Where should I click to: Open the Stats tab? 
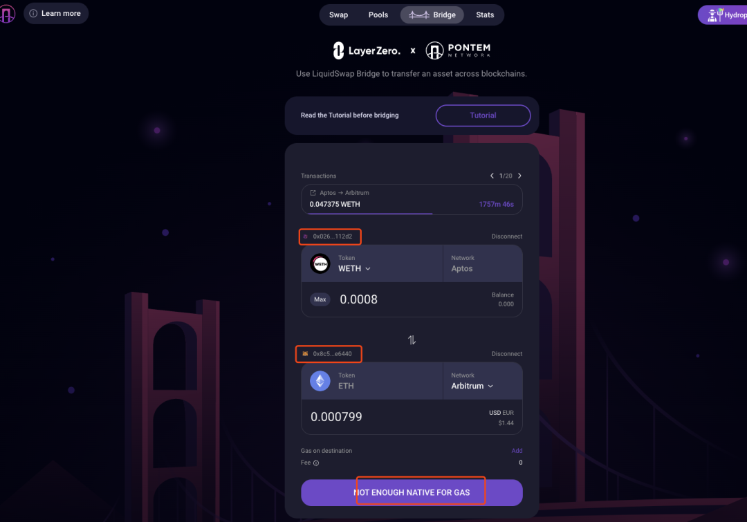485,15
